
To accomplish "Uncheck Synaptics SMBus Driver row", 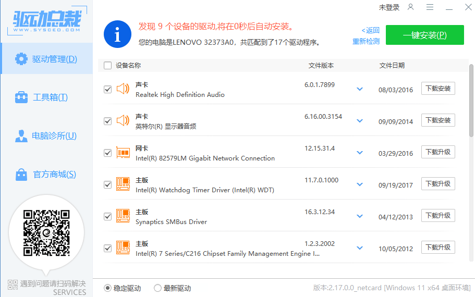I will (x=107, y=216).
